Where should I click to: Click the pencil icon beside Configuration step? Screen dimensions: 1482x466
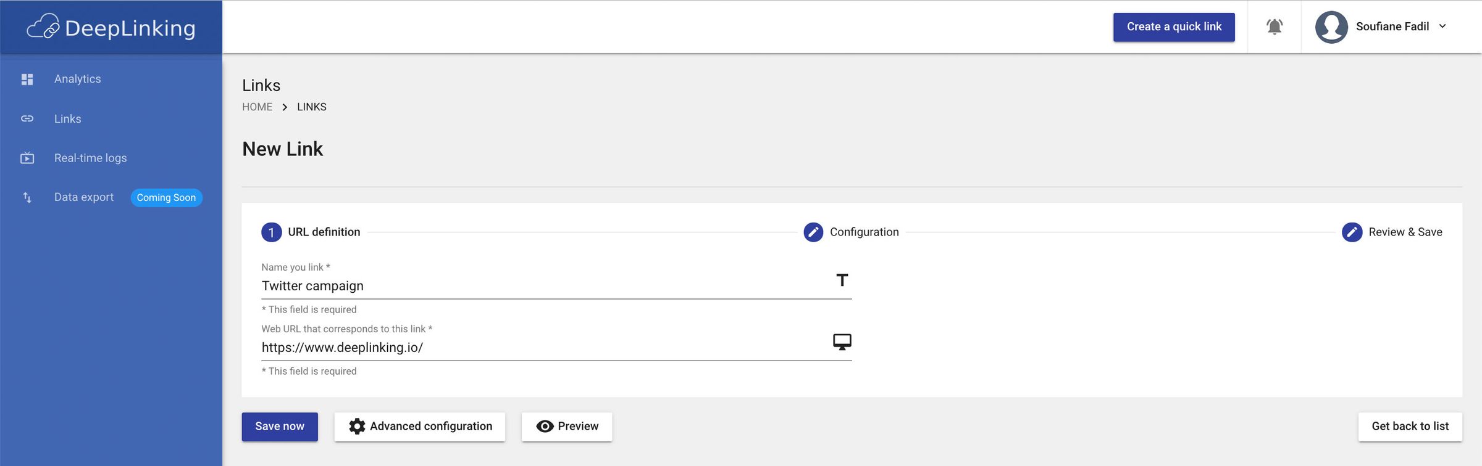pos(812,232)
